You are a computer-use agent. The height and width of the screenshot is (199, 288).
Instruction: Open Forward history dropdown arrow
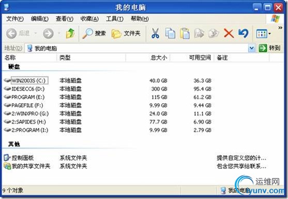pyautogui.click(x=59, y=34)
